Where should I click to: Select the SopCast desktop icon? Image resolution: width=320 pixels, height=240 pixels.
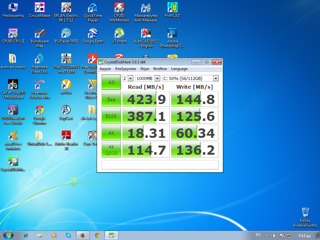click(66, 112)
